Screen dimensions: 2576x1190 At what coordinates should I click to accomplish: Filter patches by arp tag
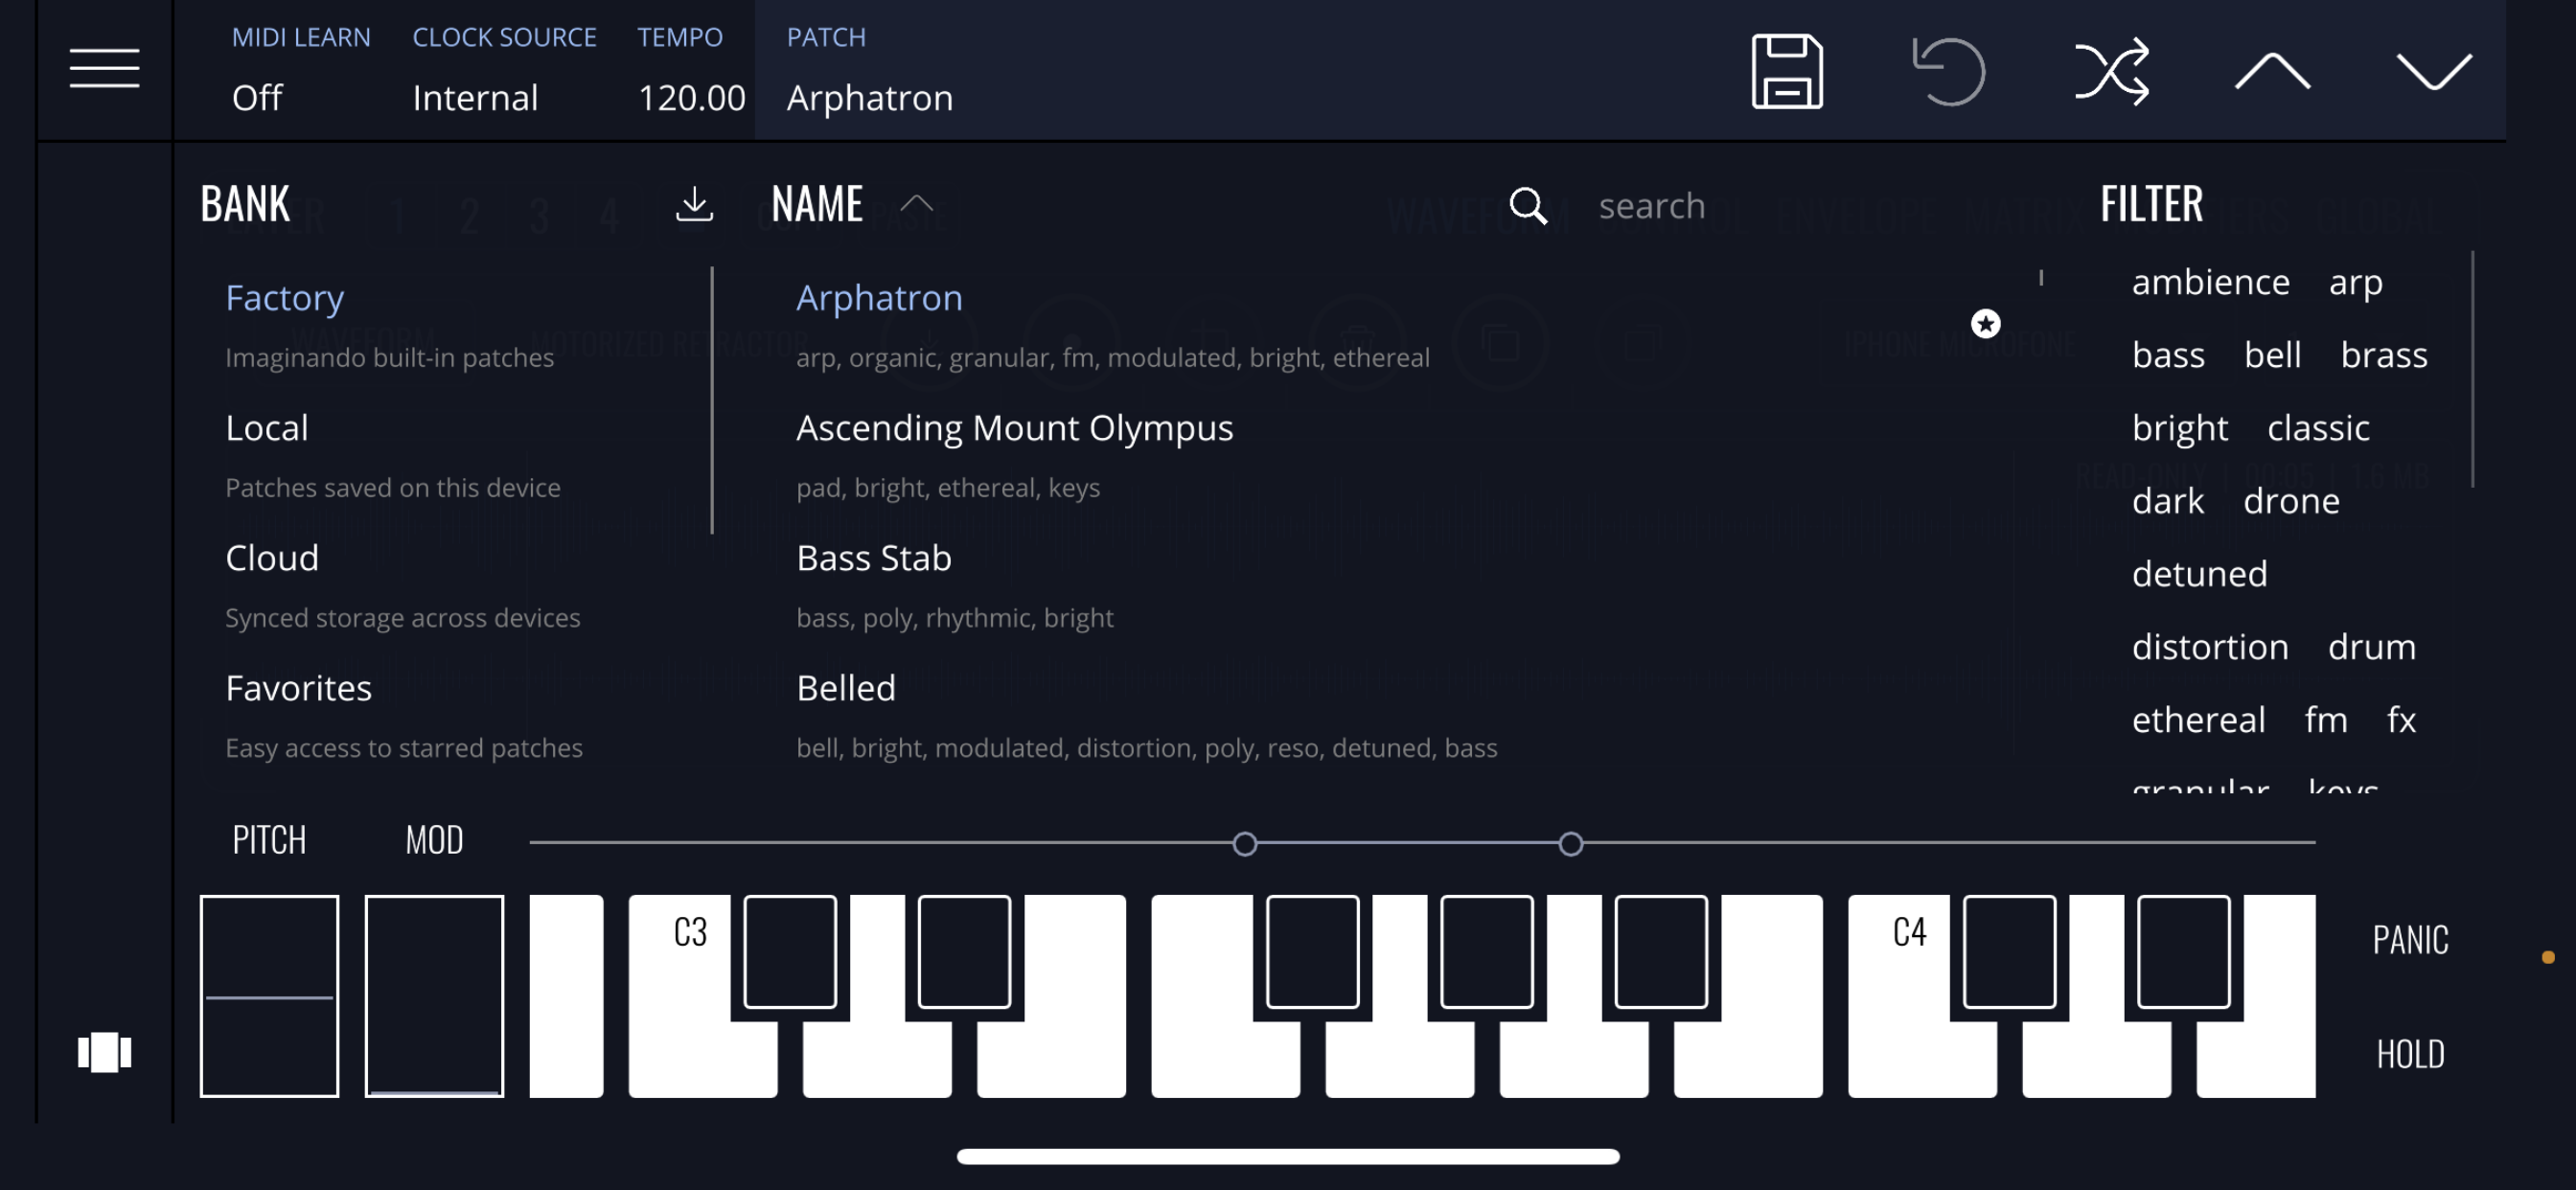tap(2355, 284)
